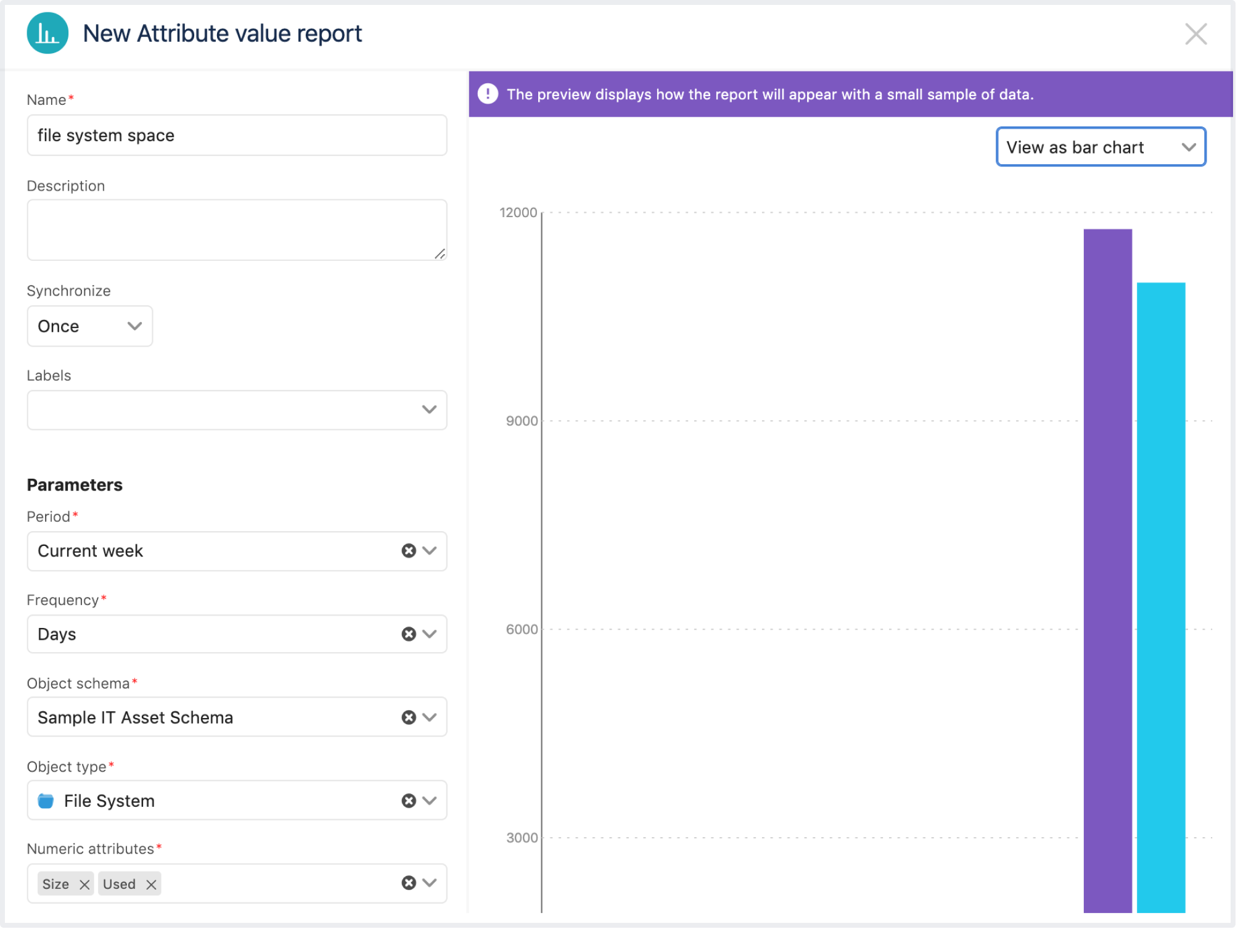Image resolution: width=1238 pixels, height=929 pixels.
Task: Click the 12000 axis label
Action: point(519,213)
